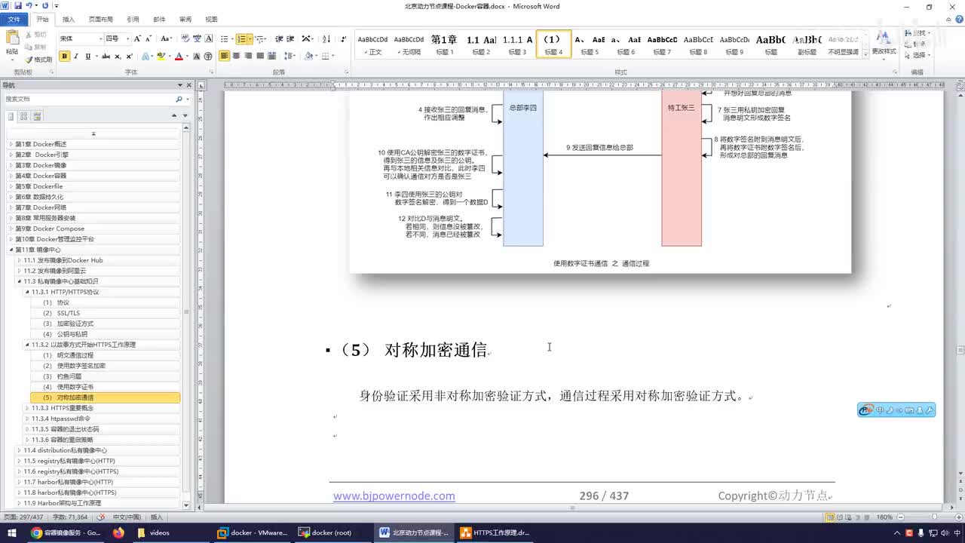This screenshot has height=543, width=965.
Task: Switch to the Page Layout (页面布局) tab
Action: click(x=101, y=20)
